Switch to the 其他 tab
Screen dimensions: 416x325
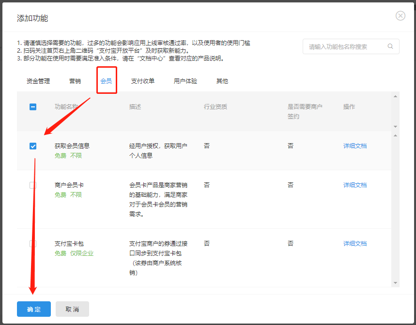[222, 81]
